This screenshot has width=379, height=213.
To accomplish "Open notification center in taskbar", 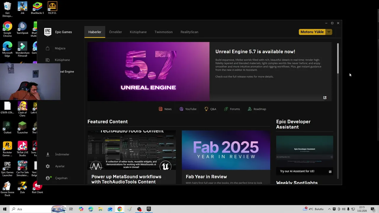I will point(373,209).
